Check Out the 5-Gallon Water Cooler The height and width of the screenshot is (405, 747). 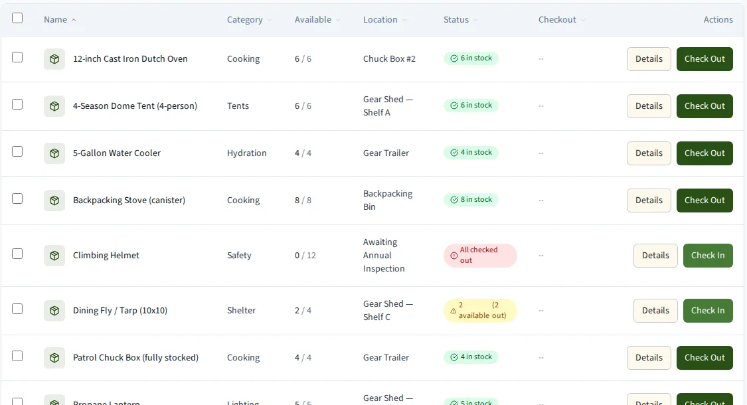(705, 153)
